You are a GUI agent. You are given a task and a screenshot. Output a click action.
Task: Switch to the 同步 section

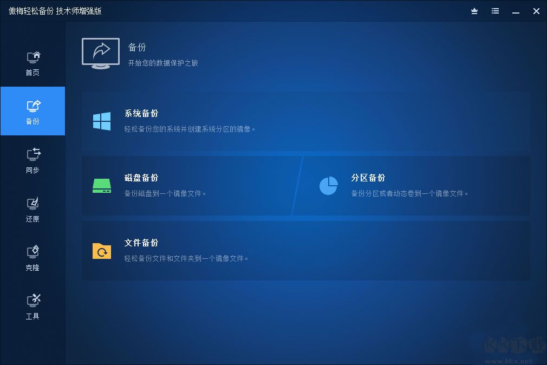point(32,160)
